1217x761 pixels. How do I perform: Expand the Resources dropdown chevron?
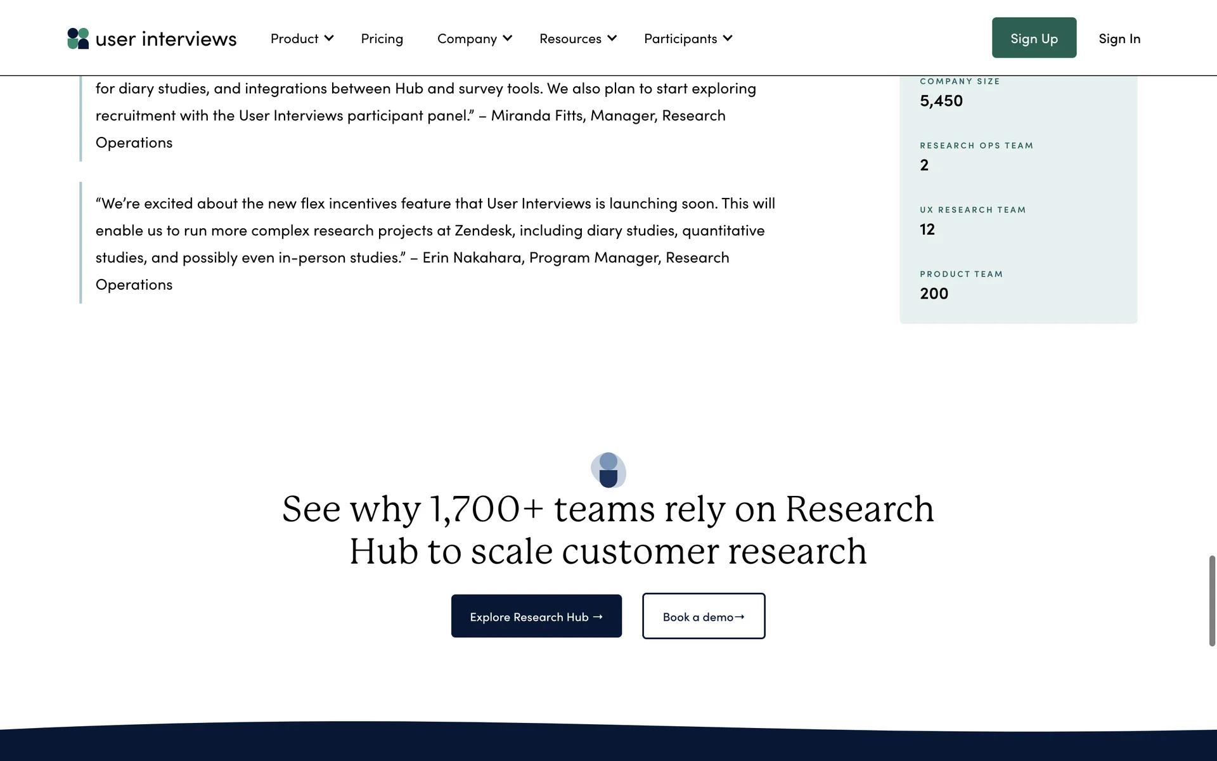click(612, 38)
